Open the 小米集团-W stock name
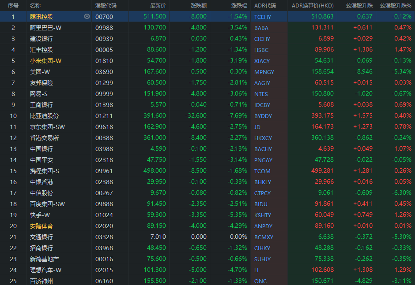 point(46,61)
